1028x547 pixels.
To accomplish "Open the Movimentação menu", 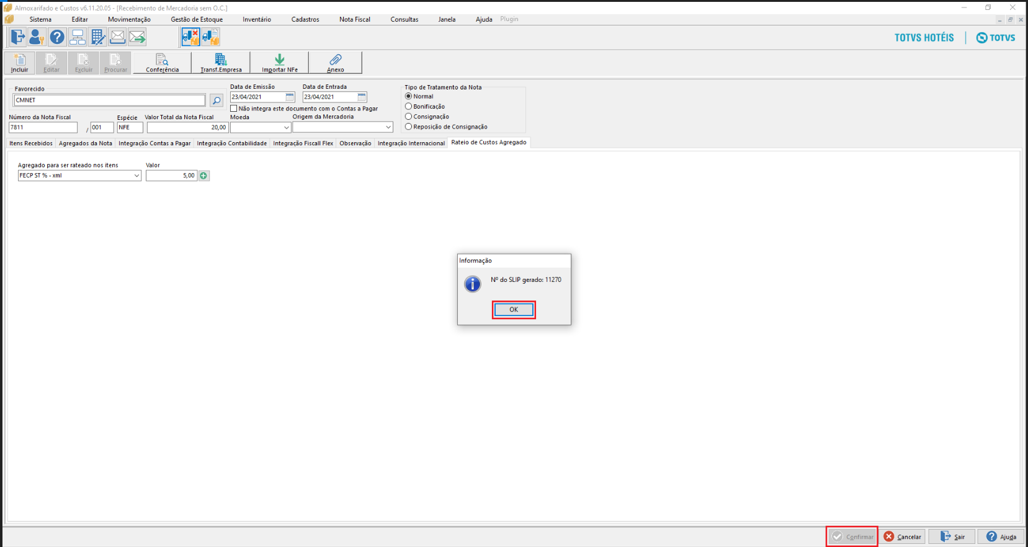I will [x=129, y=19].
